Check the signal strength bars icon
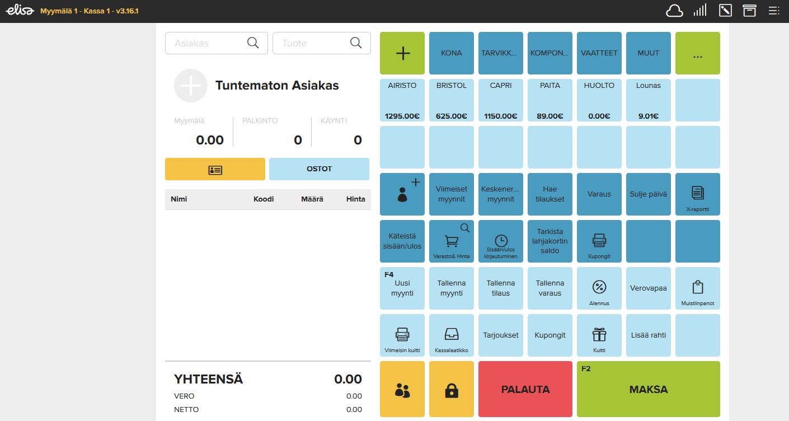Viewport: 789px width, 421px height. 700,10
